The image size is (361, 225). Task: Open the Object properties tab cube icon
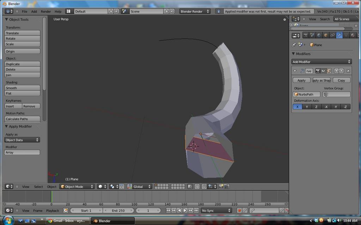[325, 36]
